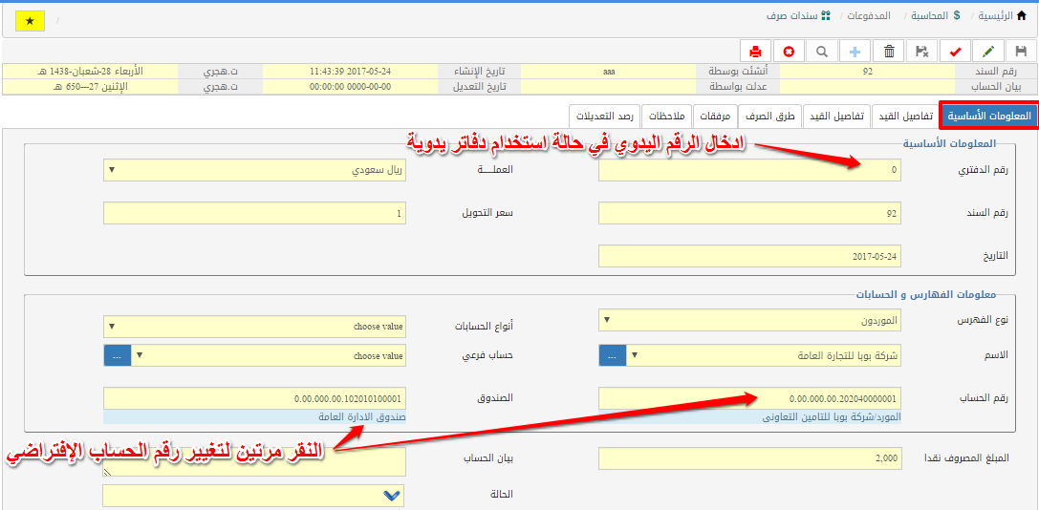Open the العملة currency dropdown
Image resolution: width=1039 pixels, height=510 pixels.
(254, 170)
